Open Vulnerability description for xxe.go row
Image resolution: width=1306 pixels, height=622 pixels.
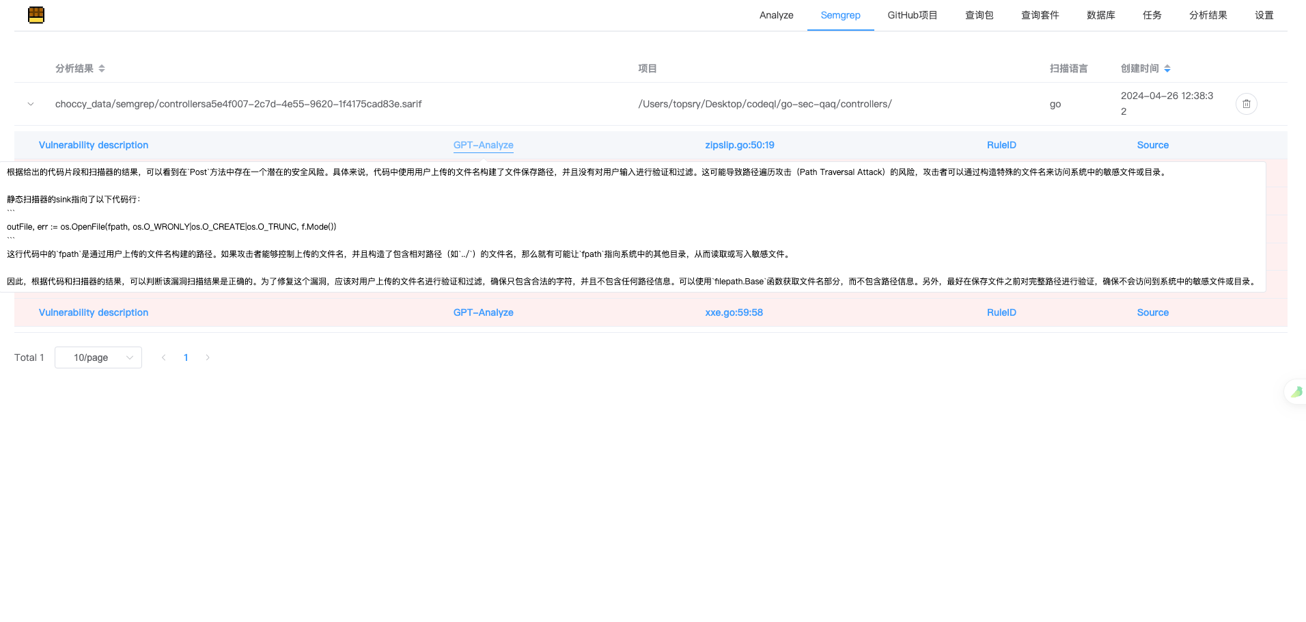click(94, 312)
